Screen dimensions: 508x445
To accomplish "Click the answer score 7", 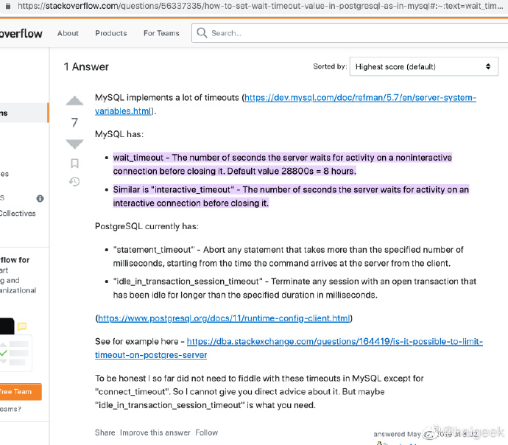I will point(74,122).
